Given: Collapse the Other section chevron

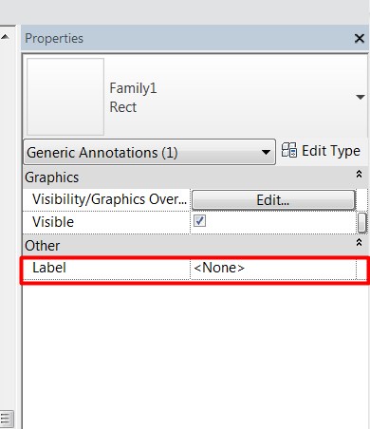Looking at the screenshot, I should tap(359, 242).
